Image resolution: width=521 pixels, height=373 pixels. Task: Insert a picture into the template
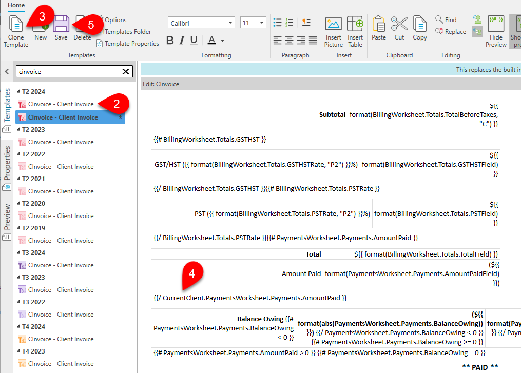(x=333, y=32)
